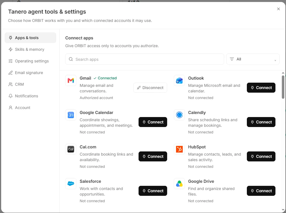The image size is (286, 213).
Task: Click the Outlook app logo icon
Action: pyautogui.click(x=179, y=80)
